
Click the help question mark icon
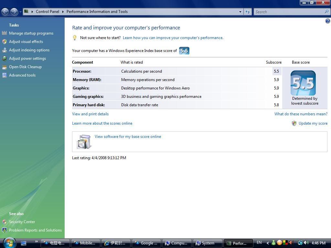(x=327, y=21)
